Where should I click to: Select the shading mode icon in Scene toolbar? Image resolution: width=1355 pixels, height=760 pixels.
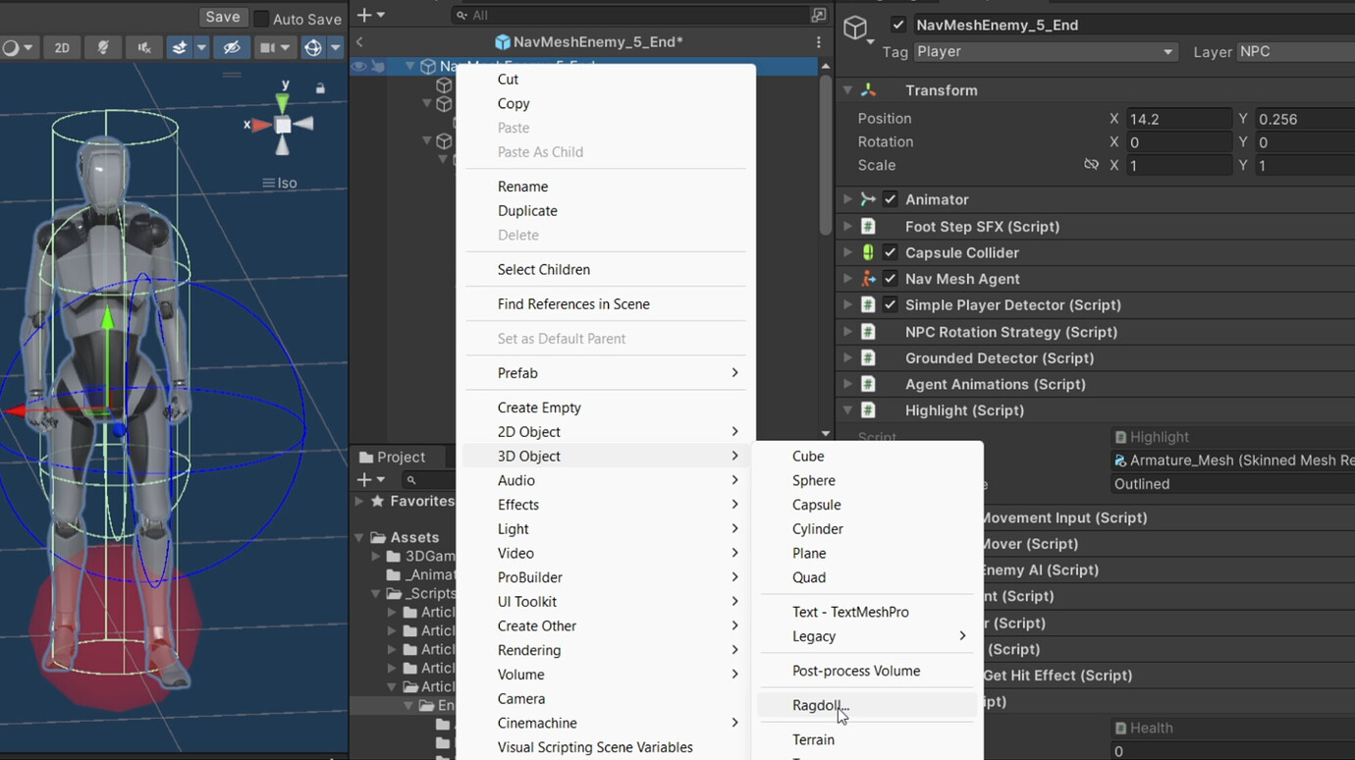pos(10,47)
